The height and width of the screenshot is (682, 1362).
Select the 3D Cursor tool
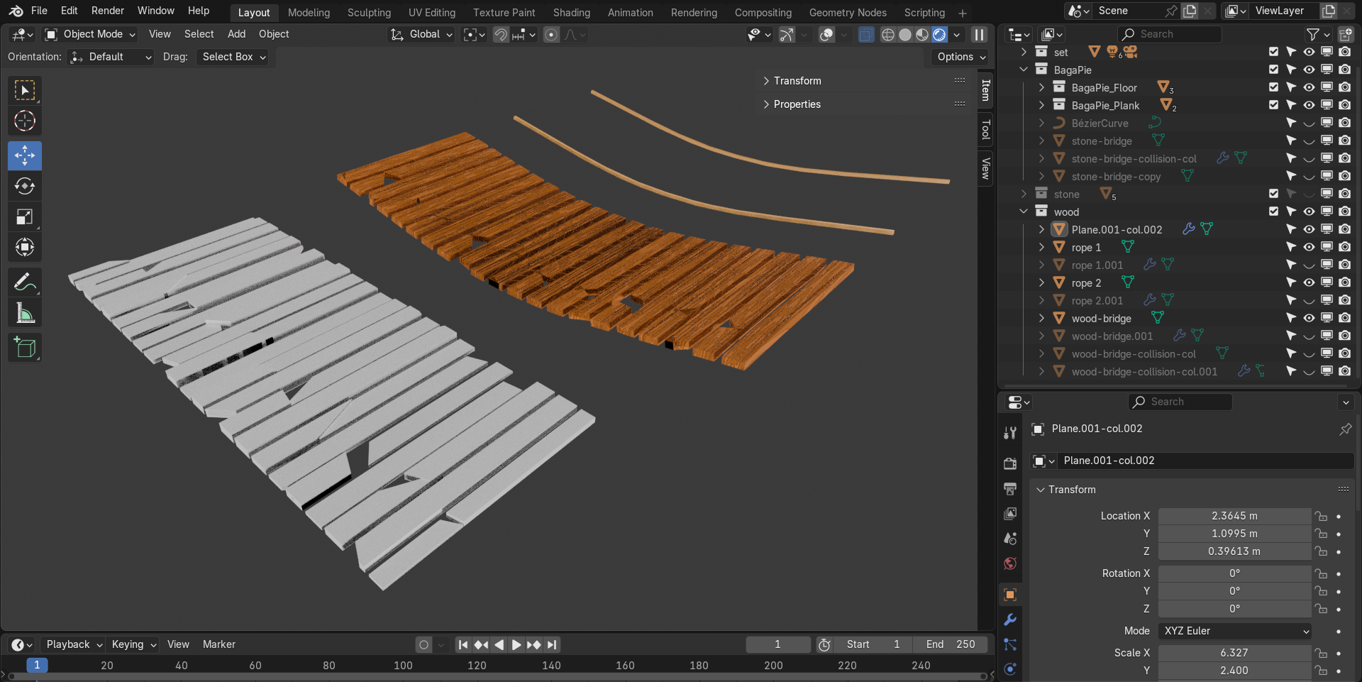[25, 121]
